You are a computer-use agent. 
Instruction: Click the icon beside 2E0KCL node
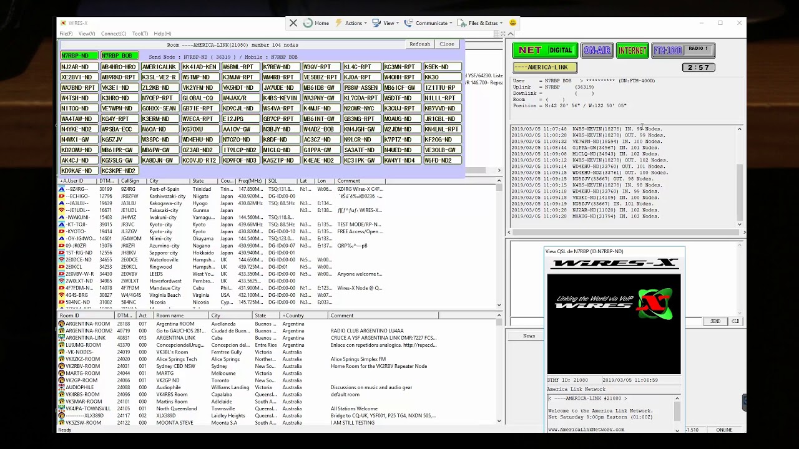tap(61, 267)
